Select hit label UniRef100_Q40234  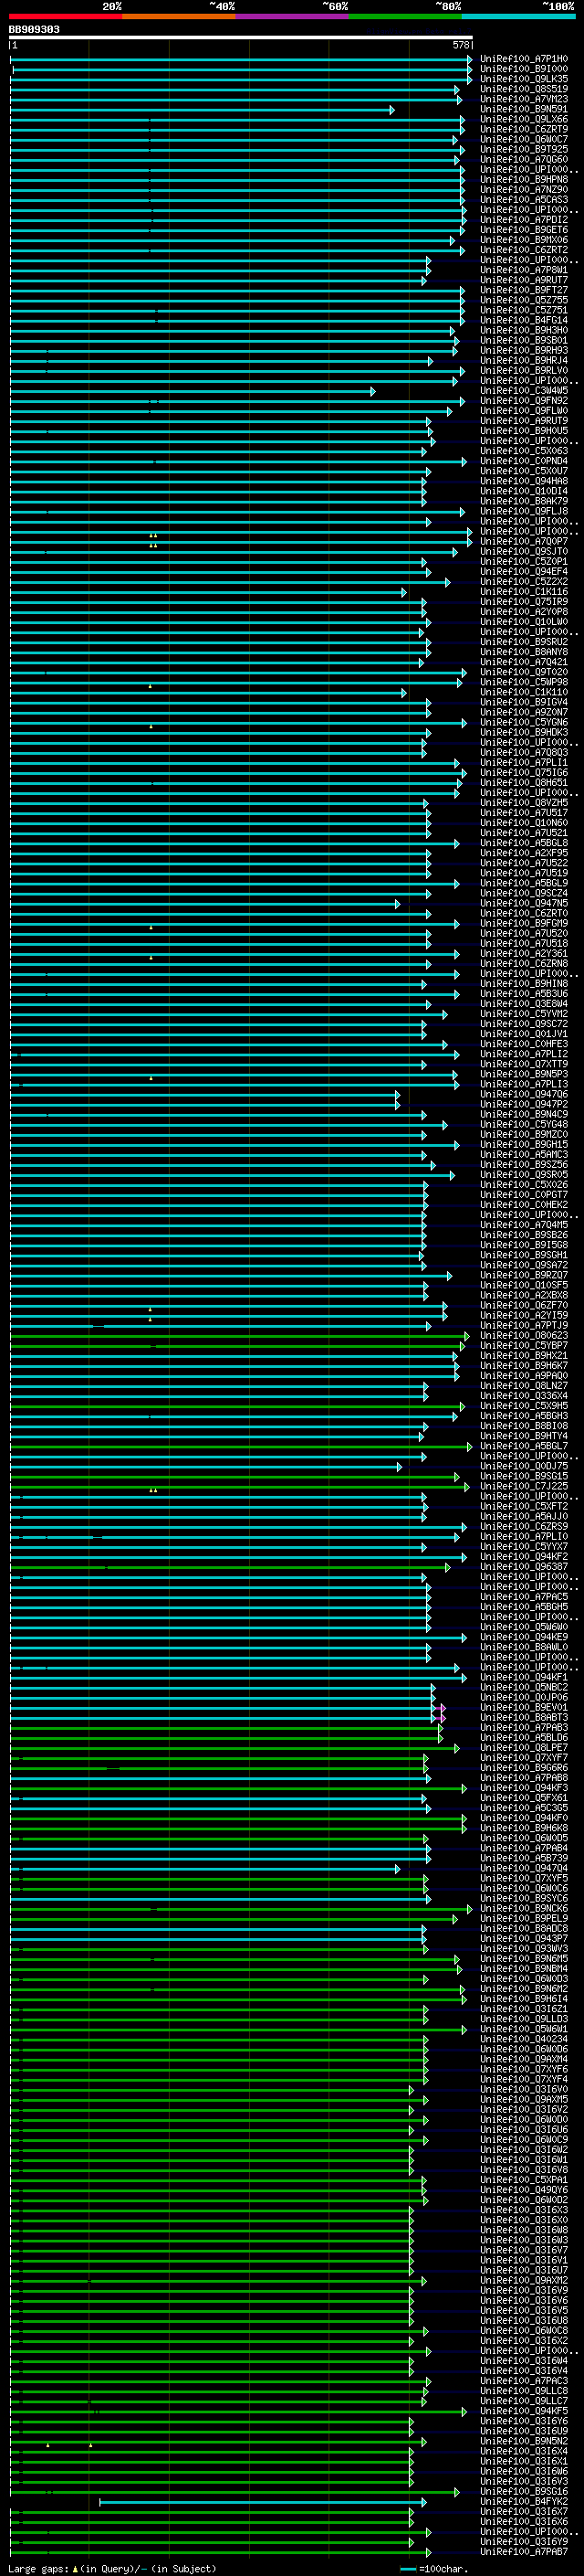[x=524, y=2039]
